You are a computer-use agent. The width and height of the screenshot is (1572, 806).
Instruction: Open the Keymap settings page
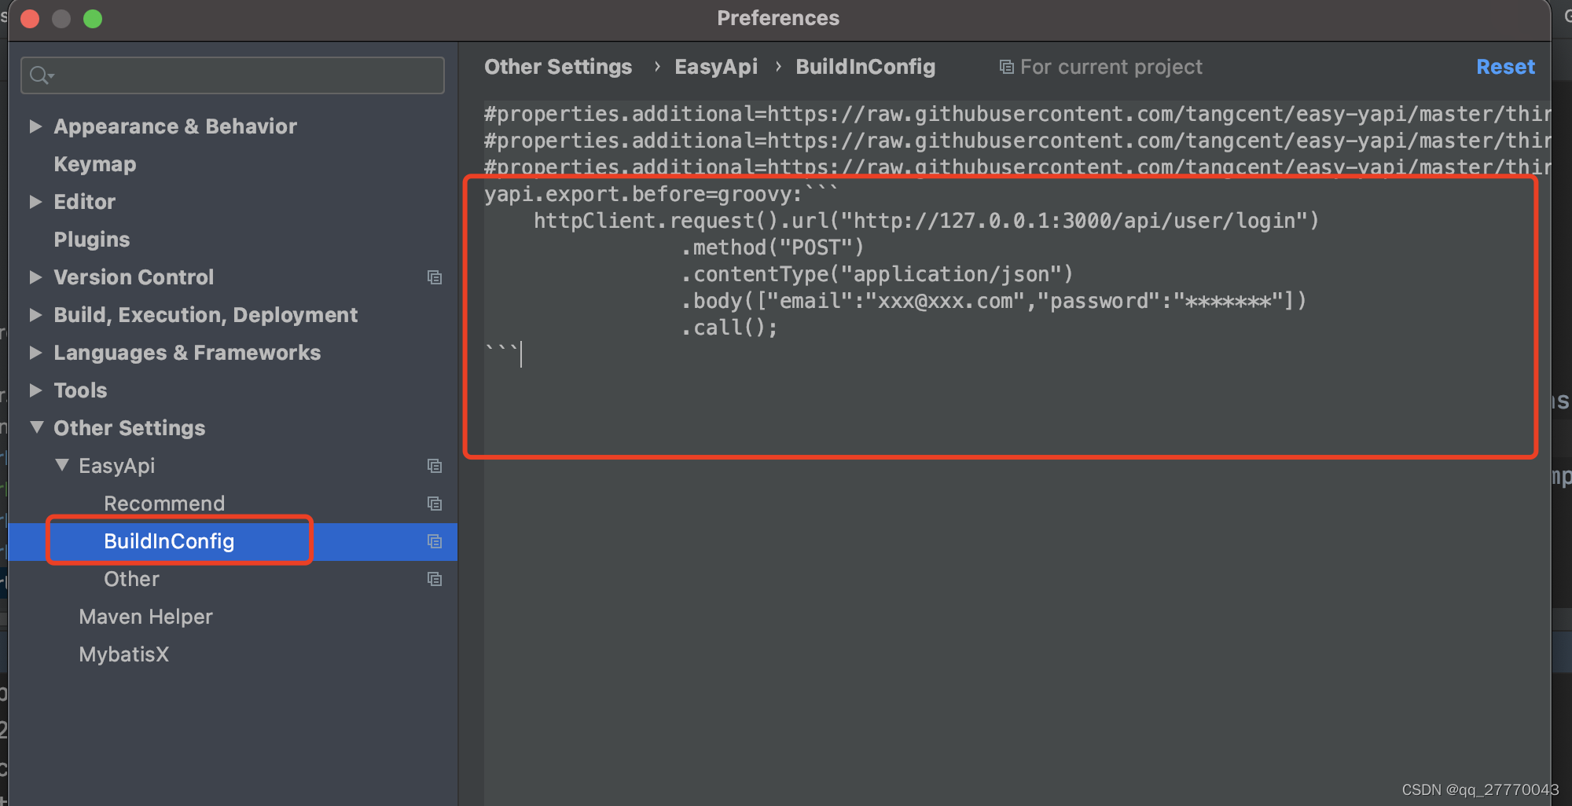pyautogui.click(x=95, y=164)
